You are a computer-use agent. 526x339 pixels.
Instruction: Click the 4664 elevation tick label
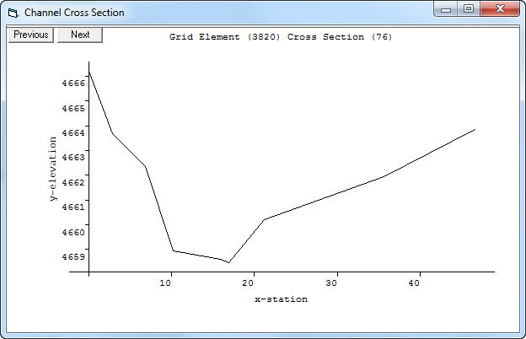73,133
